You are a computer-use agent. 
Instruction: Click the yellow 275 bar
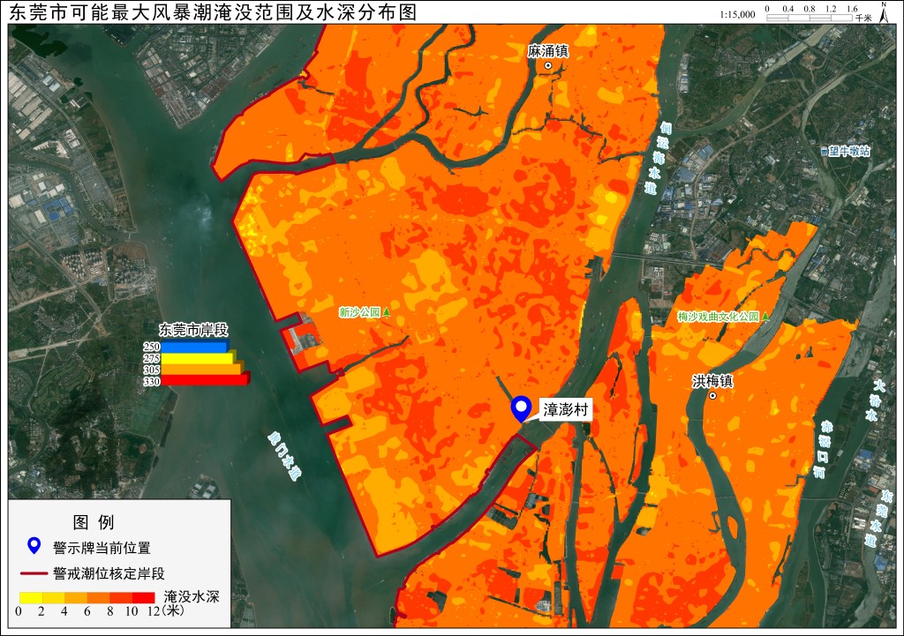click(199, 358)
